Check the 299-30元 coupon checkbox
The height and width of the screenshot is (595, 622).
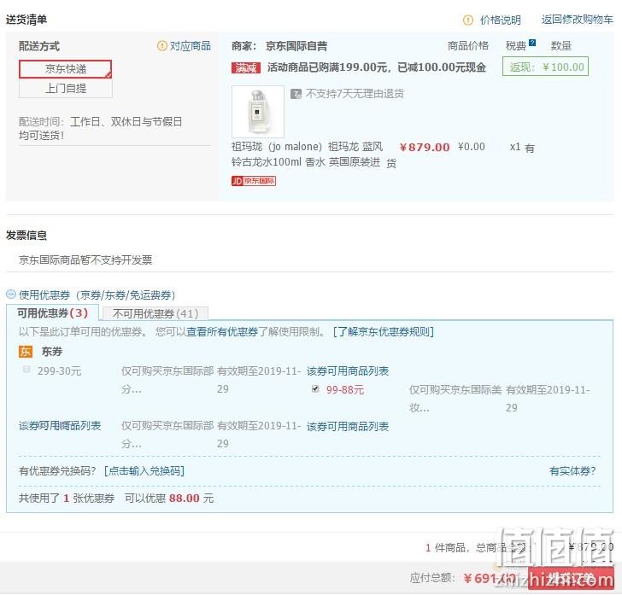coord(26,370)
